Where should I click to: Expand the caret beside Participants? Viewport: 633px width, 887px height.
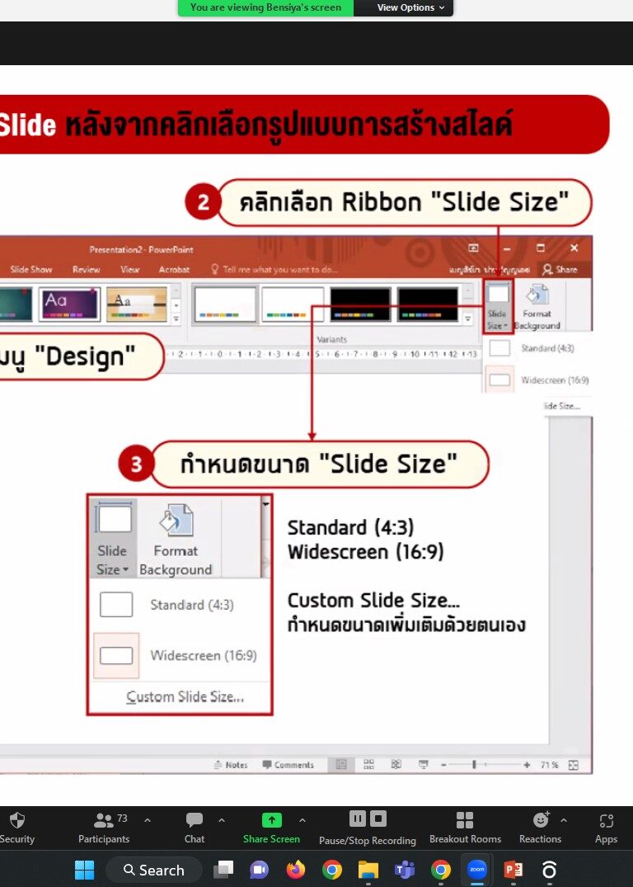pos(148,819)
